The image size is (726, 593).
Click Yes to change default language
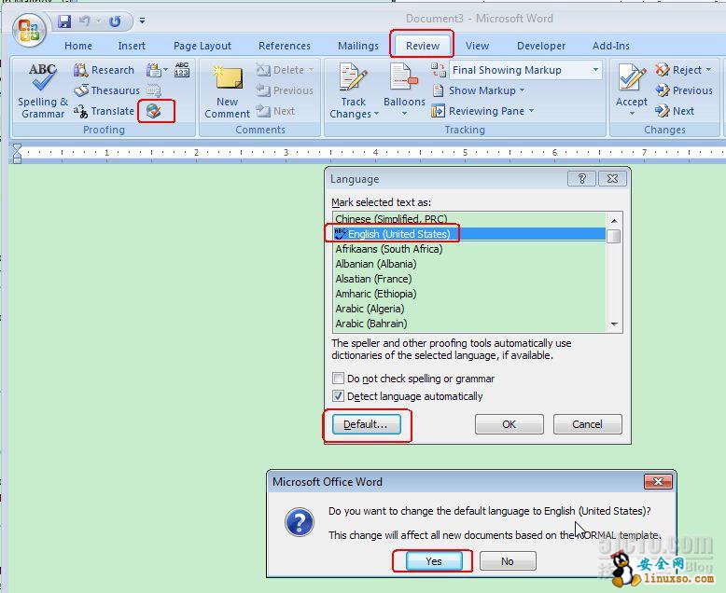click(434, 561)
